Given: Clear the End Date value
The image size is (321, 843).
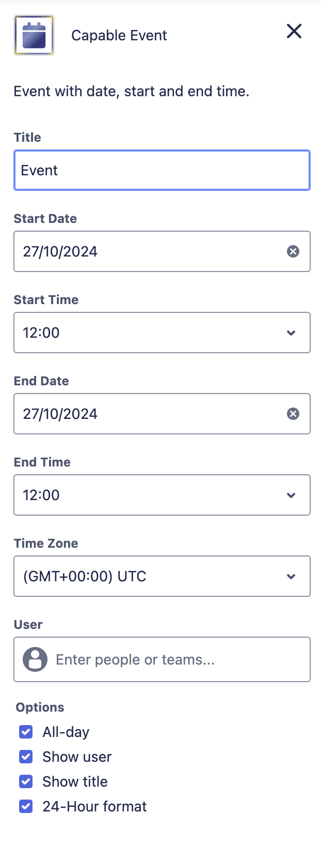Looking at the screenshot, I should pyautogui.click(x=293, y=414).
